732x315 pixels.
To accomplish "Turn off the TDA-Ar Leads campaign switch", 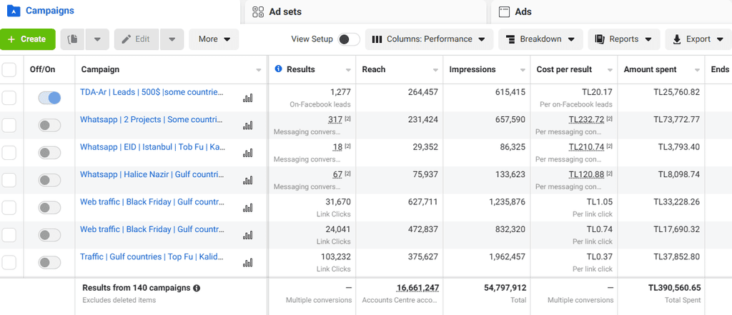I will pyautogui.click(x=49, y=98).
